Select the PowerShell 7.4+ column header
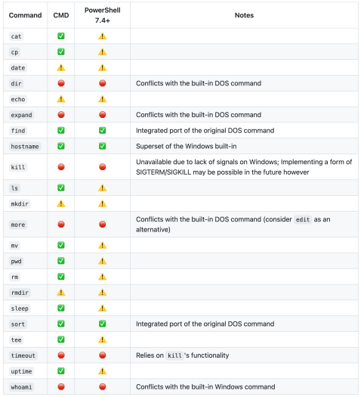This screenshot has height=397, width=361. [x=103, y=15]
